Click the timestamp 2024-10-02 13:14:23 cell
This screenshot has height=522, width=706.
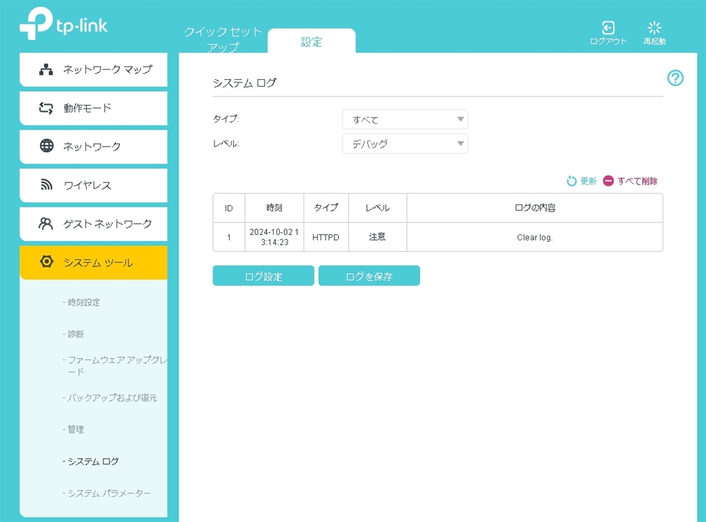(x=274, y=237)
